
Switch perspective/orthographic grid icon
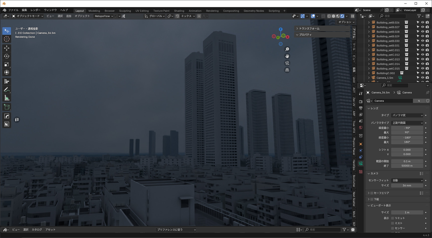pos(287,70)
